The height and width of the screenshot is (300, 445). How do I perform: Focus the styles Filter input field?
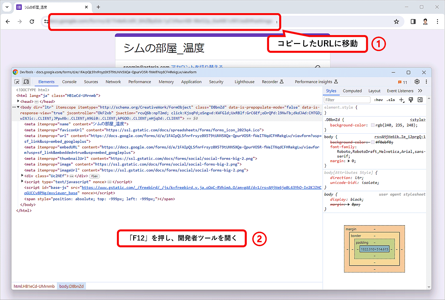point(347,100)
